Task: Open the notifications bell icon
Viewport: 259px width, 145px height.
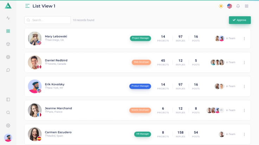Action: (238, 6)
